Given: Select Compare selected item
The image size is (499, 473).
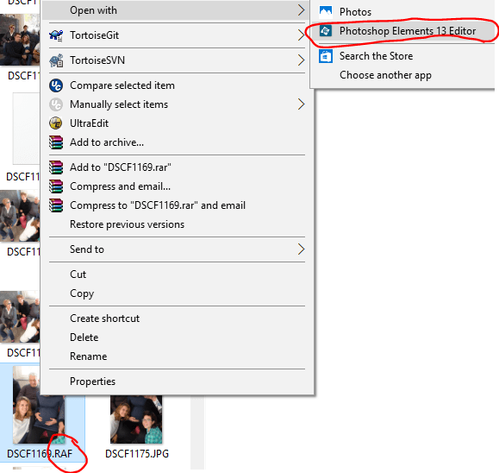Looking at the screenshot, I should 177,85.
